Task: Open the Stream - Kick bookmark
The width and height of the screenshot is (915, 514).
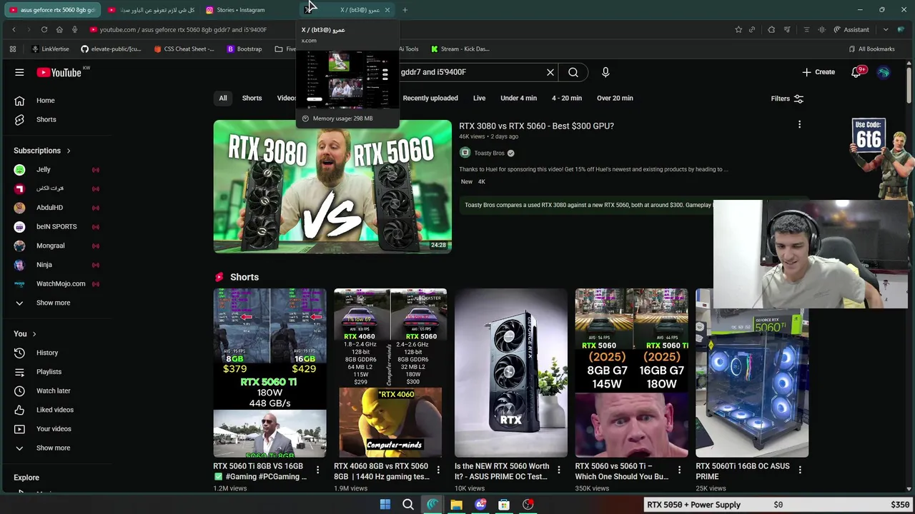Action: pos(460,49)
